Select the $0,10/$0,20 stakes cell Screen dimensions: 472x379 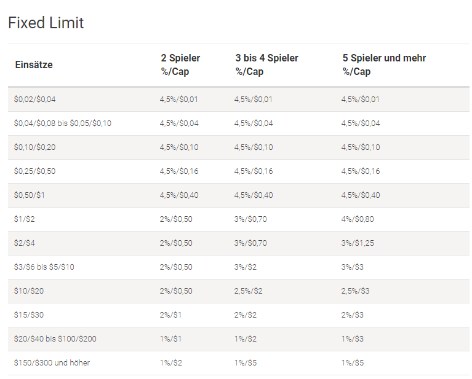(x=34, y=147)
